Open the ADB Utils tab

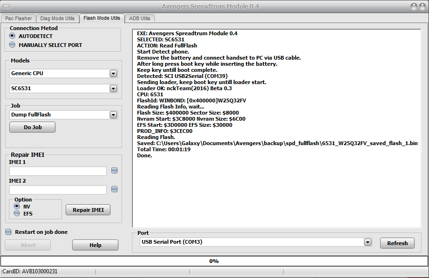click(139, 18)
